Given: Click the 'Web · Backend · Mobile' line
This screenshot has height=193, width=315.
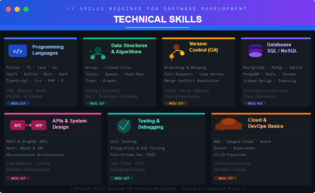Looking at the screenshot, I should point(26,91).
